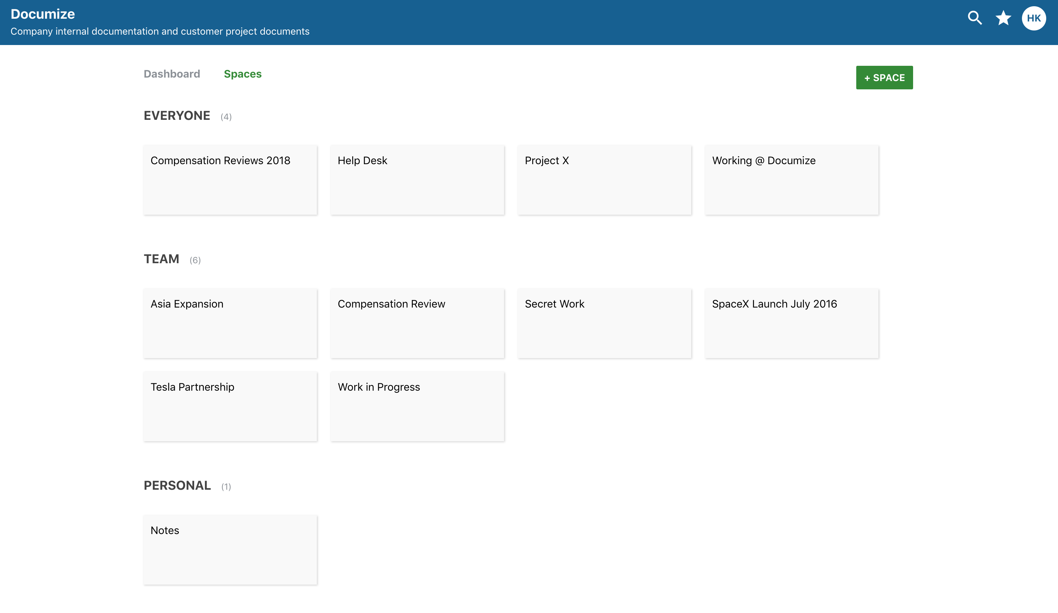
Task: Open the HK user avatar menu
Action: 1034,18
